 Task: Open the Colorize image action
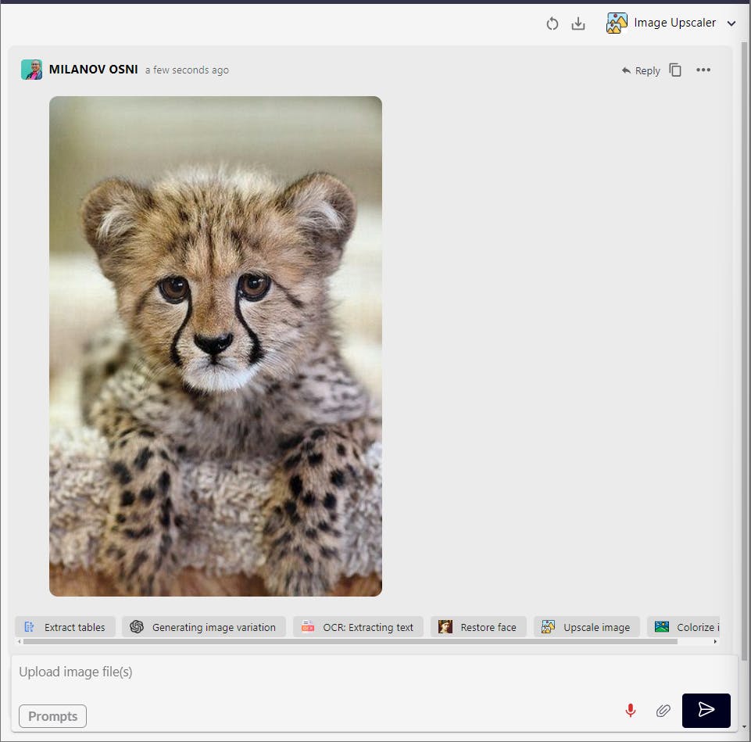coord(692,626)
